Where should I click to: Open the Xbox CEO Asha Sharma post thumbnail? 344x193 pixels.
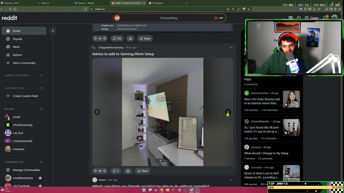[x=291, y=99]
